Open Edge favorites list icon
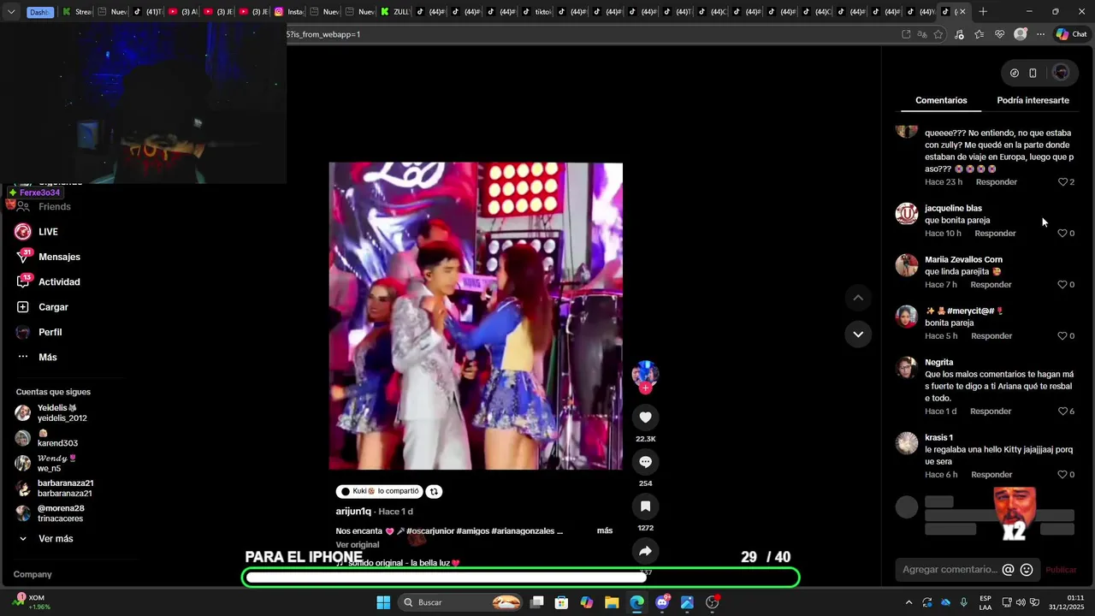 point(979,34)
